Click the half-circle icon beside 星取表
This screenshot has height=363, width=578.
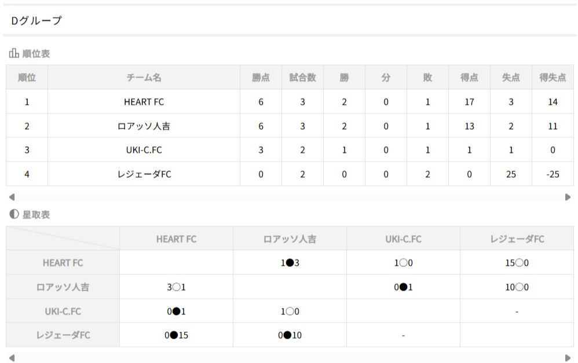[x=14, y=214]
